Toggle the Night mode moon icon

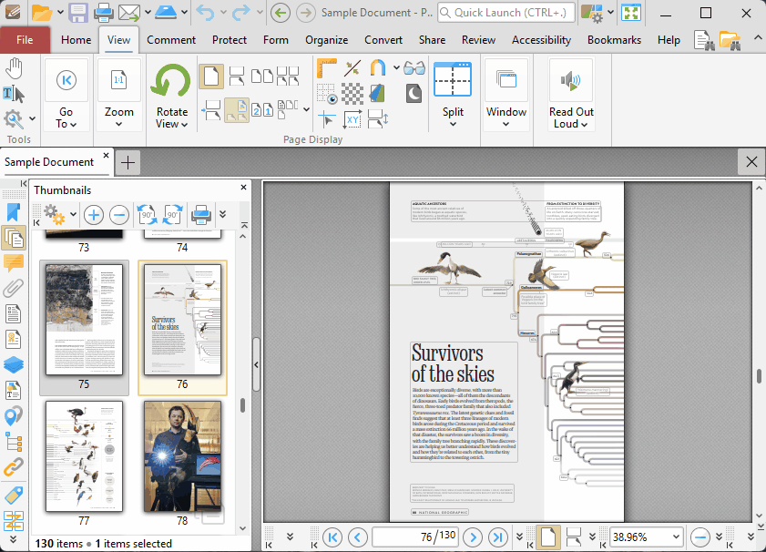414,93
